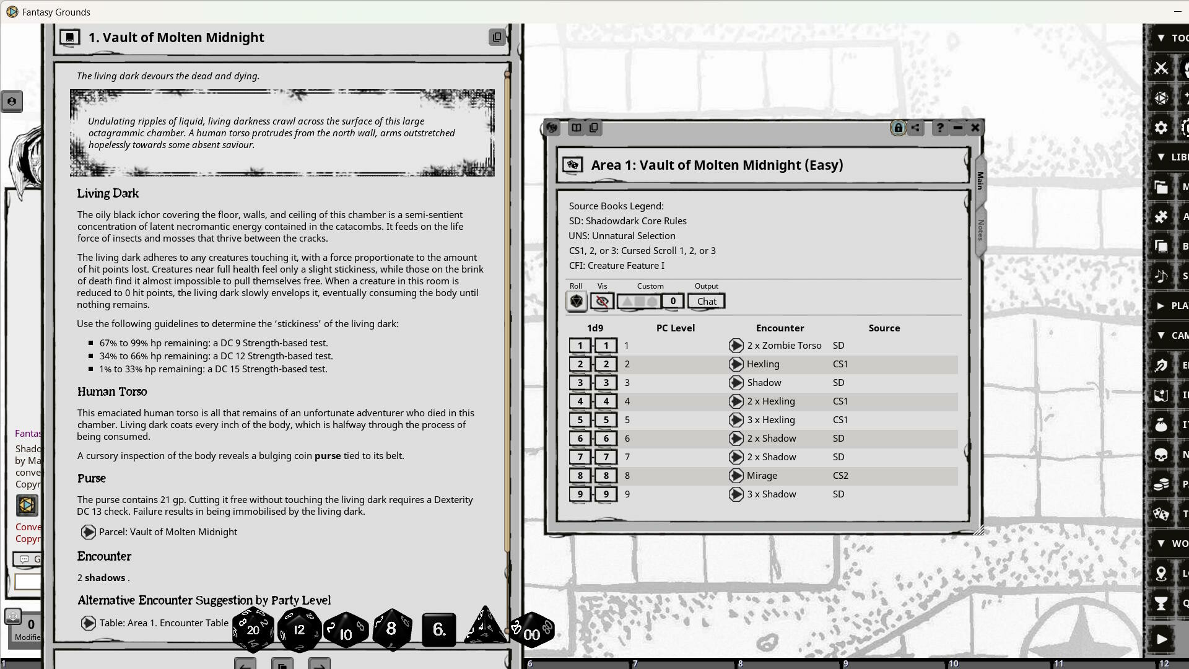Collapse the Library section in the sidebar
1189x669 pixels.
pyautogui.click(x=1161, y=157)
